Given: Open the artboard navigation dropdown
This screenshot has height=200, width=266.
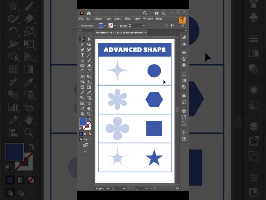Looking at the screenshot, I should tap(146, 188).
